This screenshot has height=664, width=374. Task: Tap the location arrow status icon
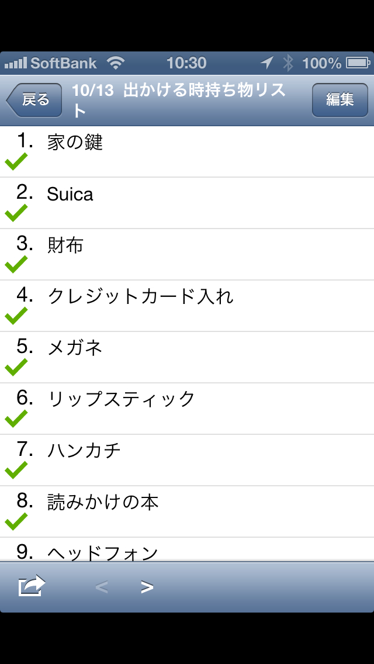pos(267,63)
